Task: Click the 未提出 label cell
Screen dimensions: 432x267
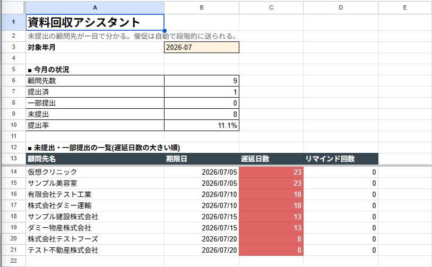Action: 95,114
